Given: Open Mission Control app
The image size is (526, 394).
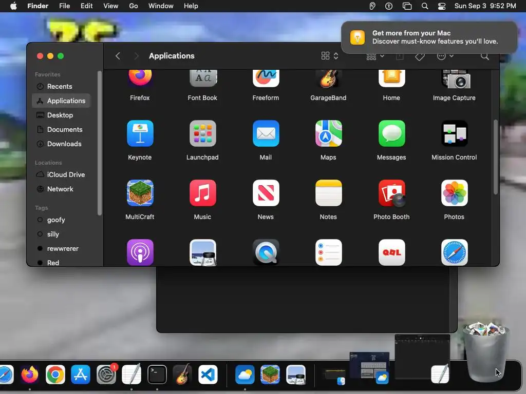Looking at the screenshot, I should pos(454,133).
